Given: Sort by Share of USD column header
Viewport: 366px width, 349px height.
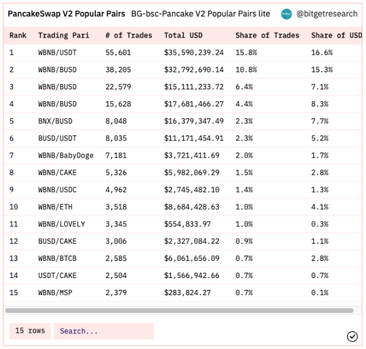Looking at the screenshot, I should pyautogui.click(x=336, y=35).
